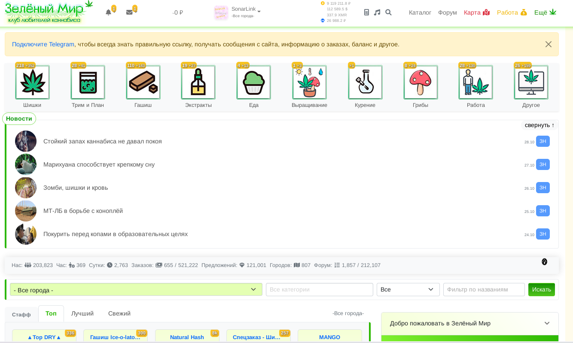
Task: Open the Выращивание category icon
Action: click(x=309, y=82)
